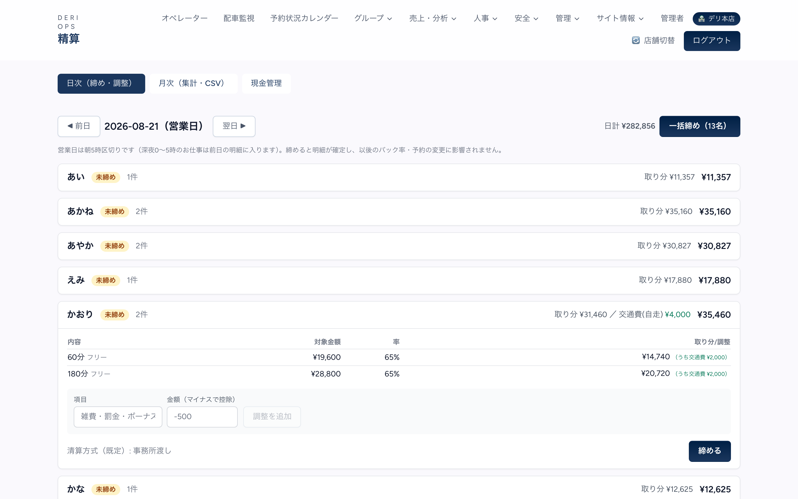Click the 60分 フリー row
Image resolution: width=798 pixels, height=499 pixels.
click(x=399, y=357)
